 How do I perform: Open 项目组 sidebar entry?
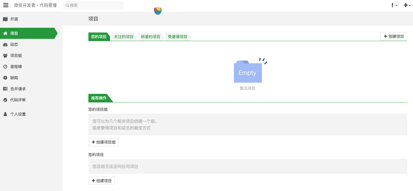(31, 56)
